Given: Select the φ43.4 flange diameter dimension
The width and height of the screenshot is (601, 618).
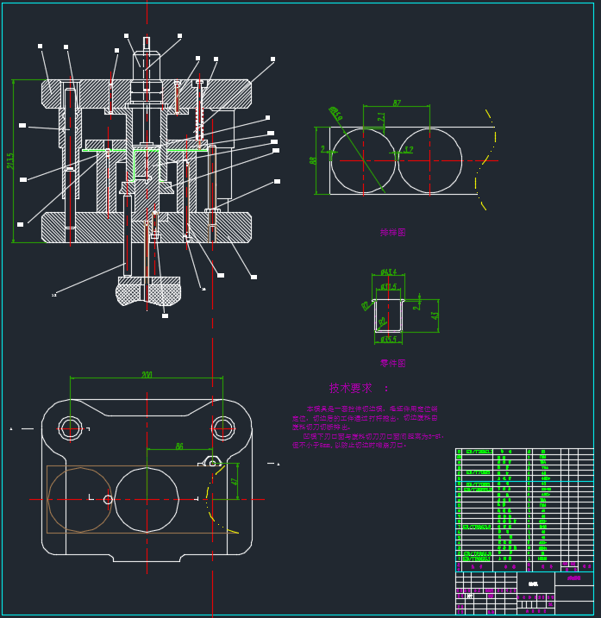Looking at the screenshot, I should pos(388,272).
